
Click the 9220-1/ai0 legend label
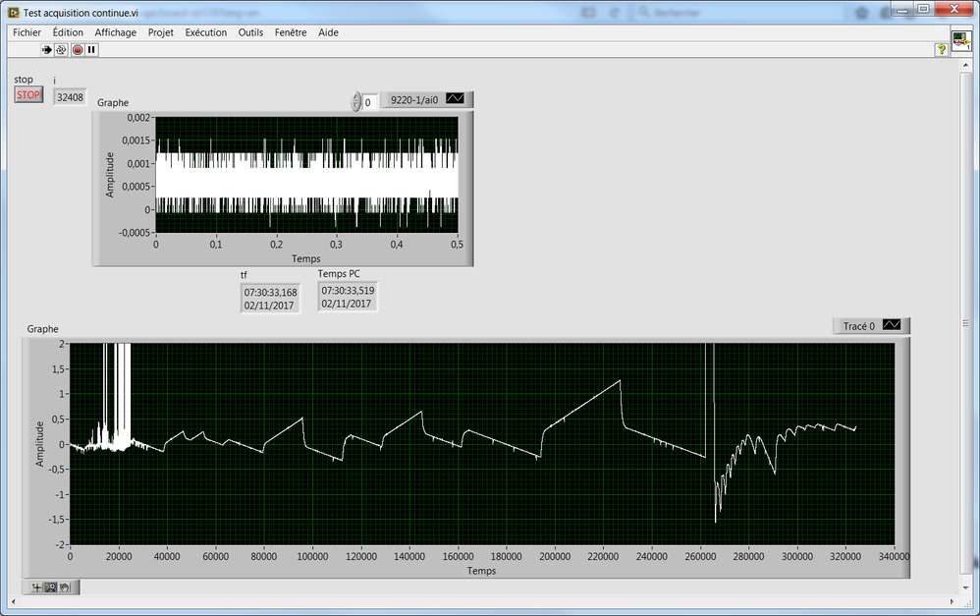tap(414, 99)
